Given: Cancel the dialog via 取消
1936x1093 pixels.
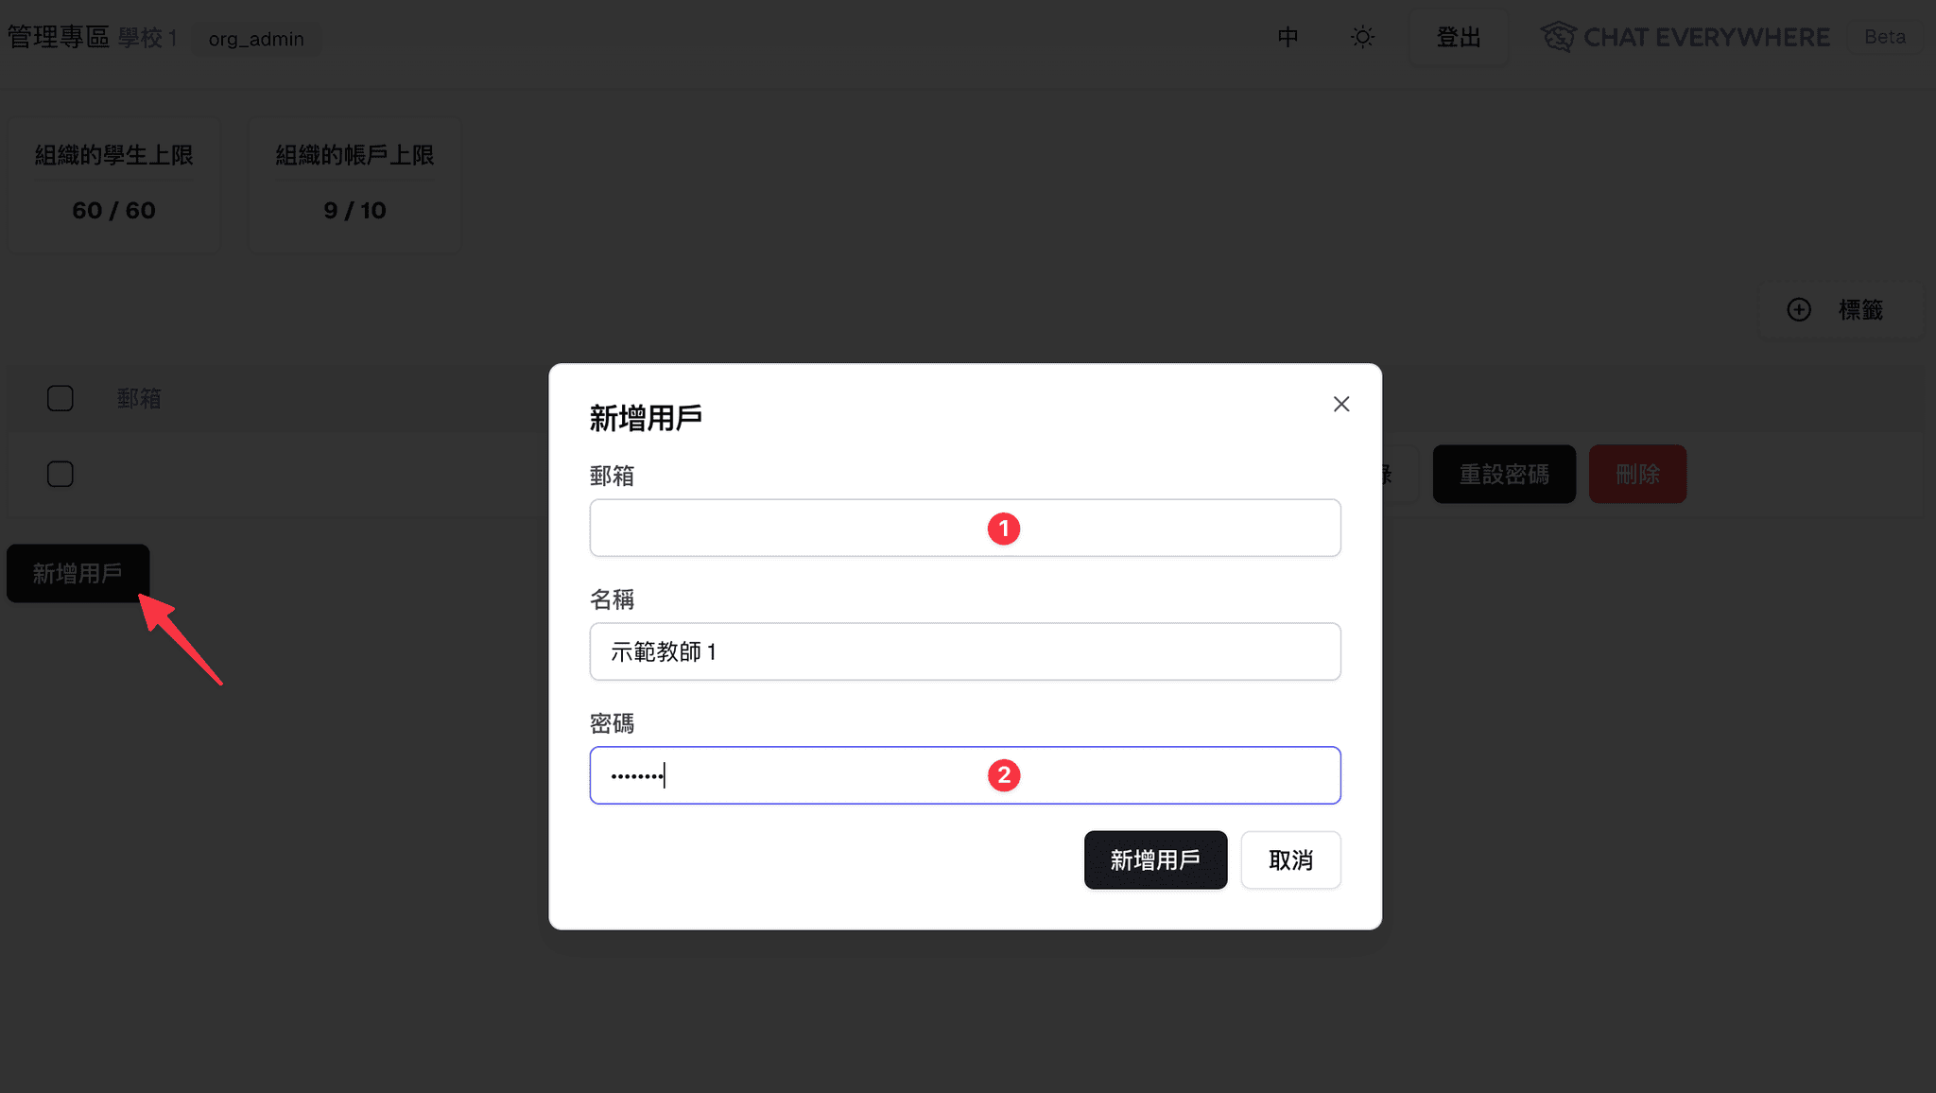Looking at the screenshot, I should (x=1290, y=859).
